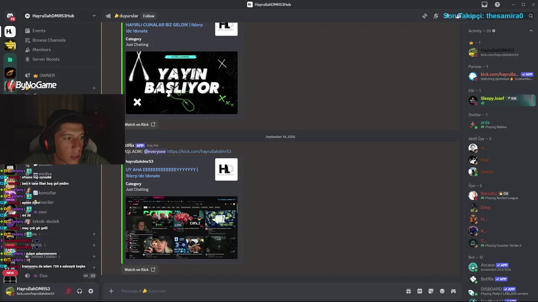The width and height of the screenshot is (538, 302).
Task: Click the plus attachment button in message bar
Action: [x=111, y=291]
